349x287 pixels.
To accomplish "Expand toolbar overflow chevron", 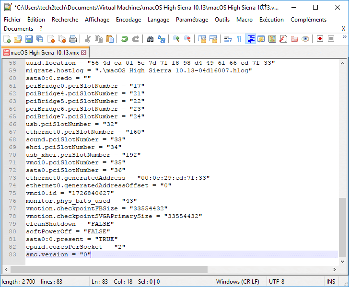I will 344,37.
